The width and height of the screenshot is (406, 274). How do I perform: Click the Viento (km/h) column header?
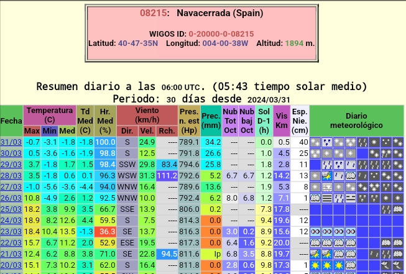coord(147,115)
